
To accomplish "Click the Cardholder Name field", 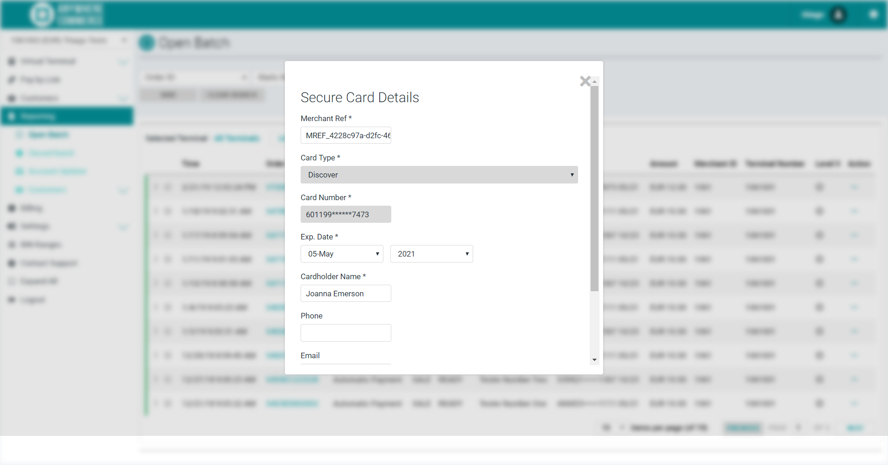I will click(345, 294).
